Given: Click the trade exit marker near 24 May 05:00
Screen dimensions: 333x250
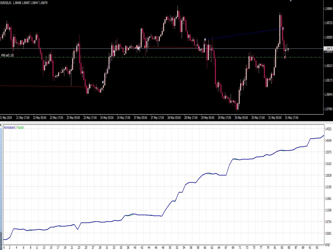Looking at the screenshot, I should tap(114, 51).
